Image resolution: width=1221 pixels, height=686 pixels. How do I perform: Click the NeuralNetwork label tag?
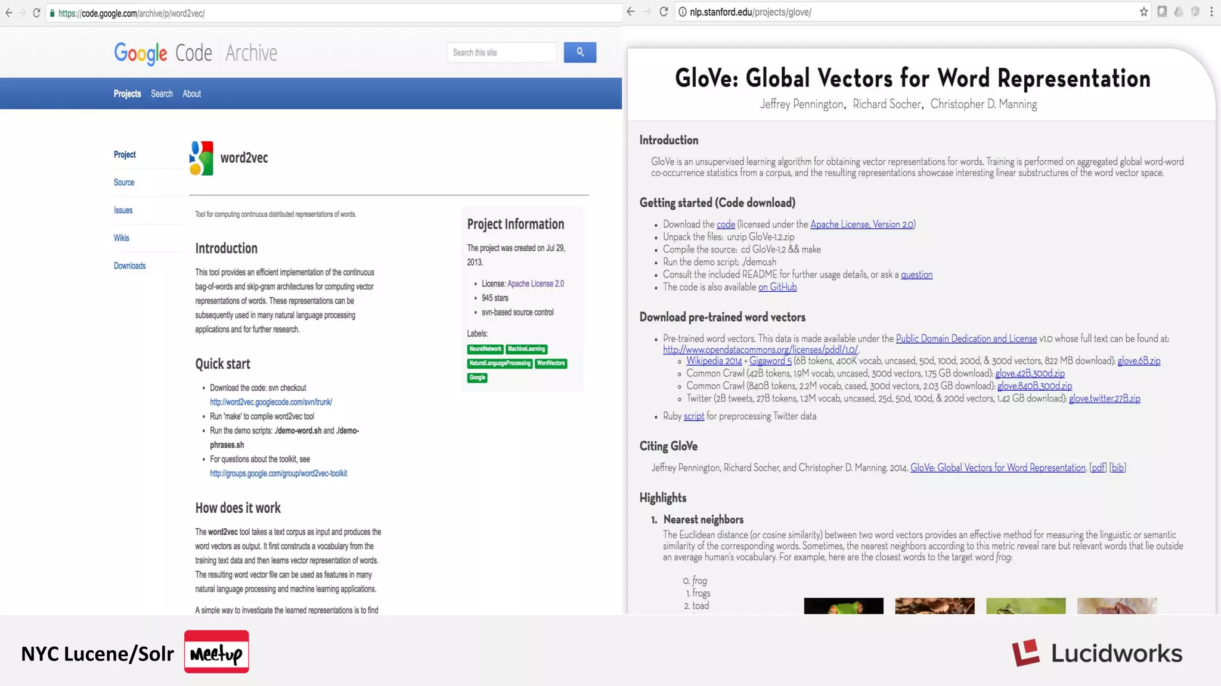485,349
